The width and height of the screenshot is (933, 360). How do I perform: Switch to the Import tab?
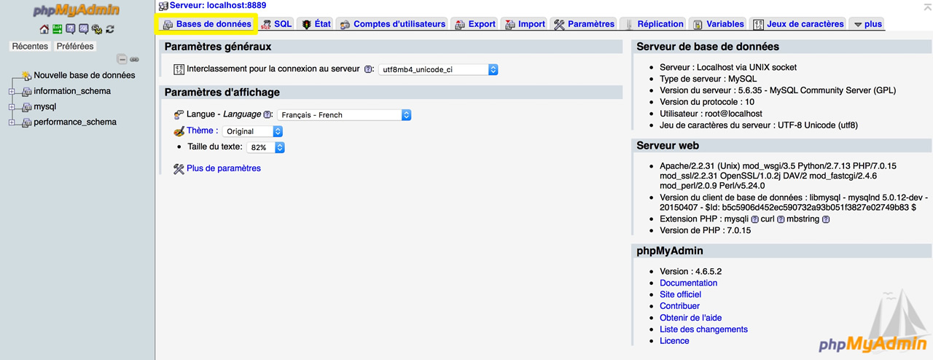[x=525, y=24]
